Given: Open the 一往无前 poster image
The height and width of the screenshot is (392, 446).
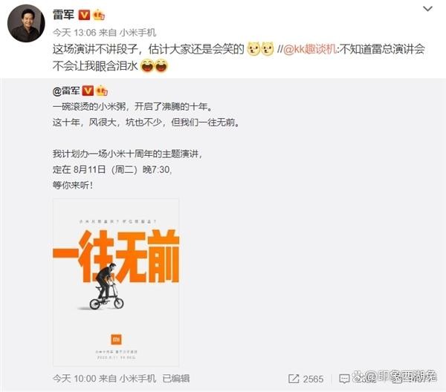Looking at the screenshot, I should coord(116,282).
